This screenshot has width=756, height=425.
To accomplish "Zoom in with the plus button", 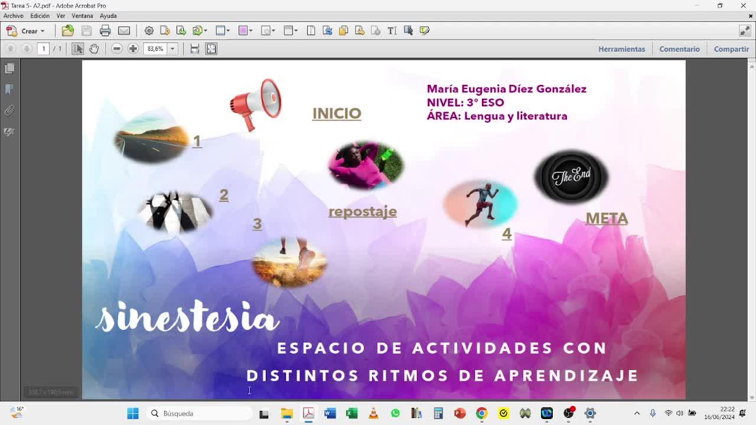I will (x=133, y=49).
